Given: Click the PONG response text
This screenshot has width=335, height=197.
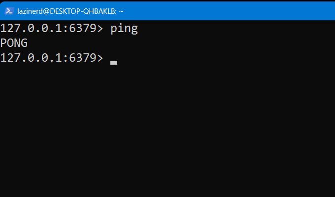Looking at the screenshot, I should pos(14,43).
